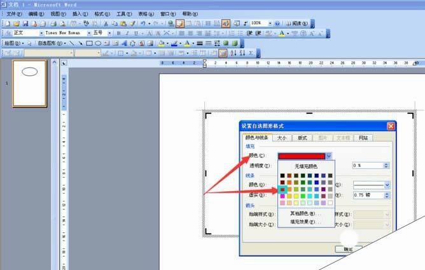Open the 格式 Format menu

102,14
